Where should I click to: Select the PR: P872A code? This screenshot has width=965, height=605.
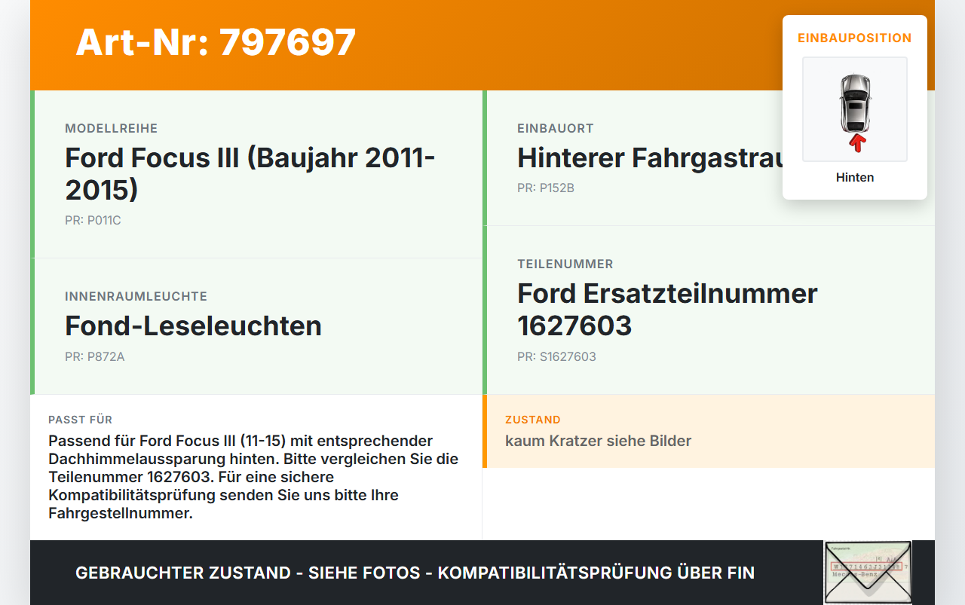(x=95, y=357)
